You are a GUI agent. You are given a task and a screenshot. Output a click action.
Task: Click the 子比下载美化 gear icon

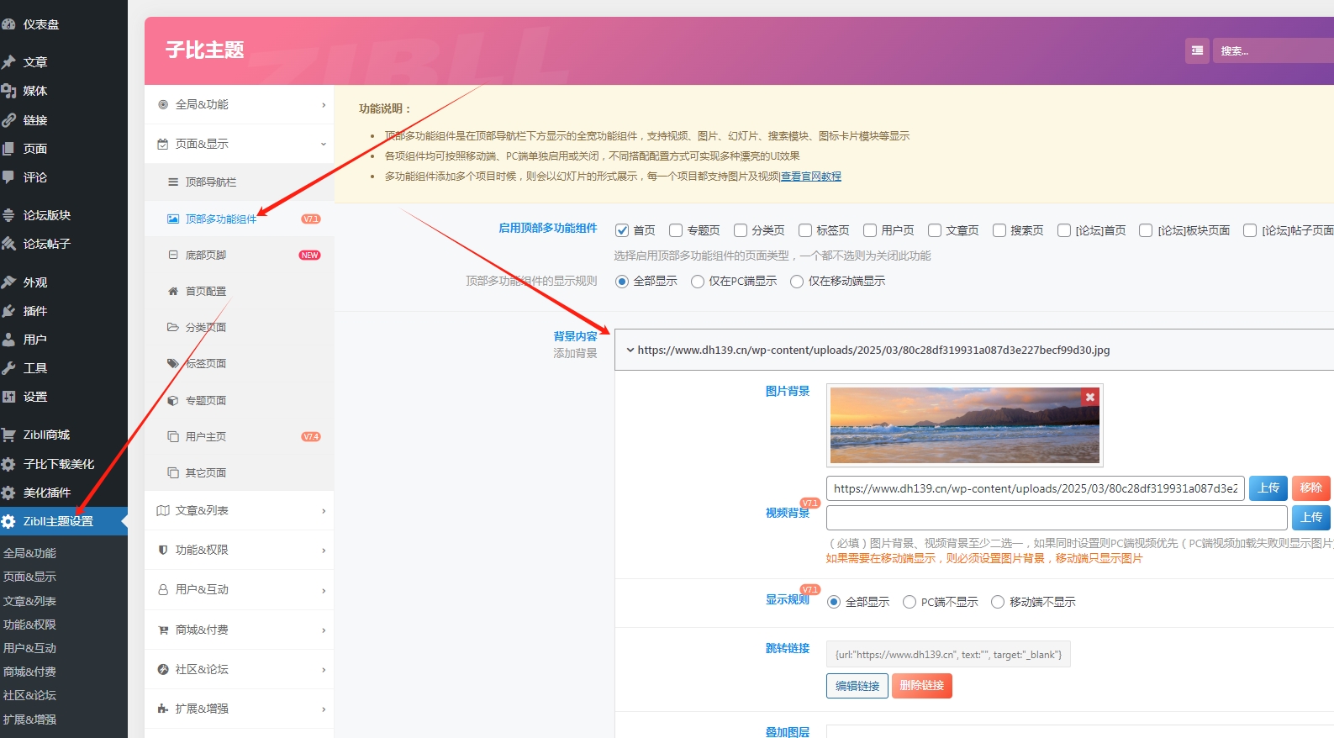coord(8,464)
